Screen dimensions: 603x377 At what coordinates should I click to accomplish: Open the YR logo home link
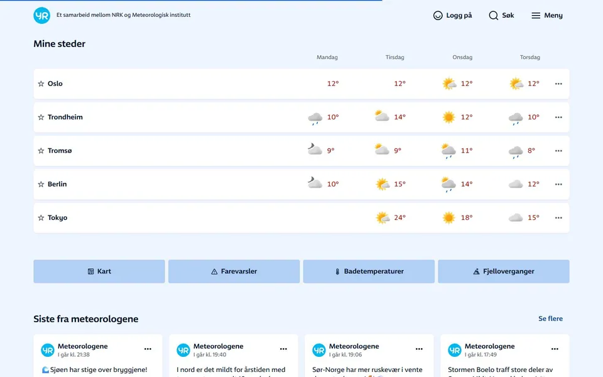click(x=41, y=15)
